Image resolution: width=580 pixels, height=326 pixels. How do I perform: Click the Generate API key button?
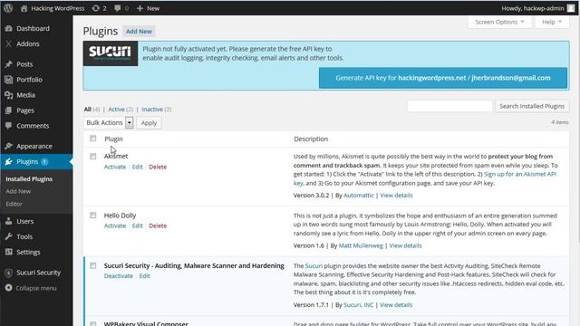coord(443,78)
